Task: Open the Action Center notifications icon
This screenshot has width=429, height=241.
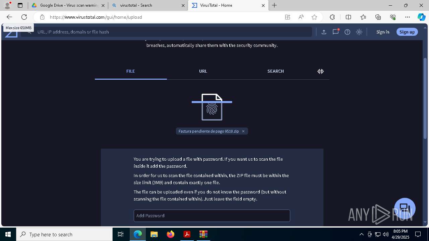Action: 418,234
